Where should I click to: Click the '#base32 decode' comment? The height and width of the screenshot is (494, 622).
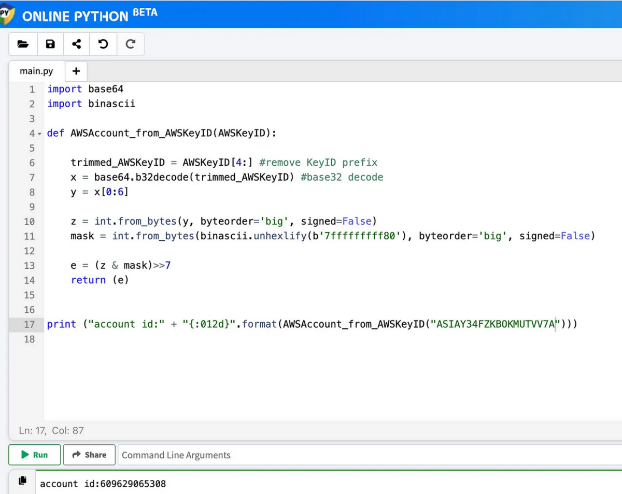tap(342, 177)
